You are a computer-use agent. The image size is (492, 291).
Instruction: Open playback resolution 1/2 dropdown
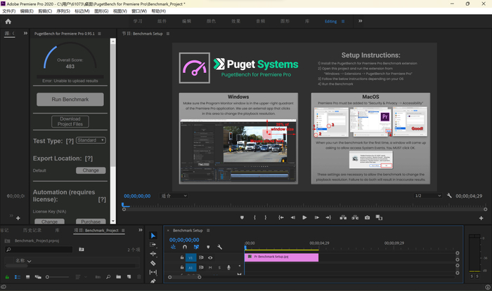(x=428, y=196)
